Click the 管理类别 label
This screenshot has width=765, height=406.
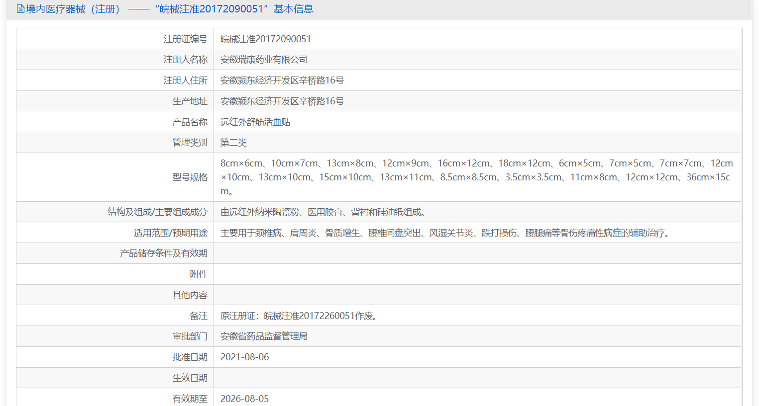[x=190, y=143]
